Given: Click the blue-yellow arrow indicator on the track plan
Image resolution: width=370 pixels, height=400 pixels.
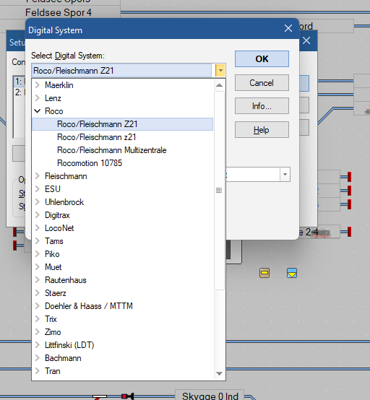Looking at the screenshot, I should [292, 273].
